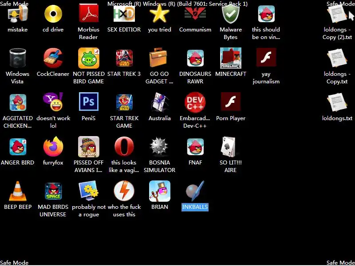
Task: Launch the 'who the fuck uses this' icon
Action: pyautogui.click(x=124, y=191)
